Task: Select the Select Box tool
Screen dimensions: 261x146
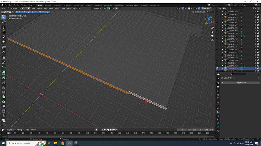Action: point(4,17)
